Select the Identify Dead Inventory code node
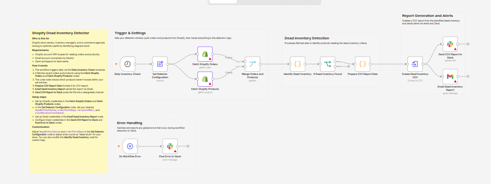Image resolution: width=491 pixels, height=184 pixels. tap(297, 64)
